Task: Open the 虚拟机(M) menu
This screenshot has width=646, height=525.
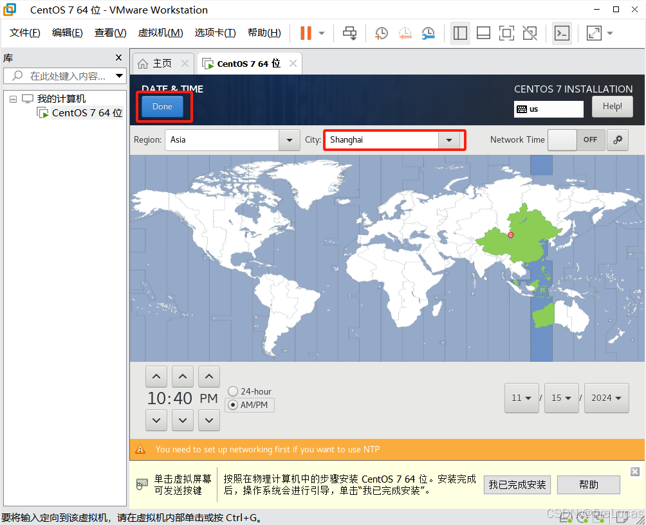Action: pyautogui.click(x=160, y=33)
